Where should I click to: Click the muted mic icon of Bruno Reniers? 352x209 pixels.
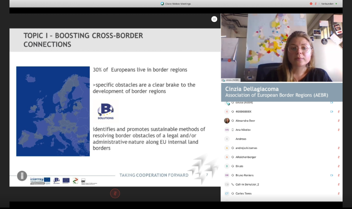point(339,175)
